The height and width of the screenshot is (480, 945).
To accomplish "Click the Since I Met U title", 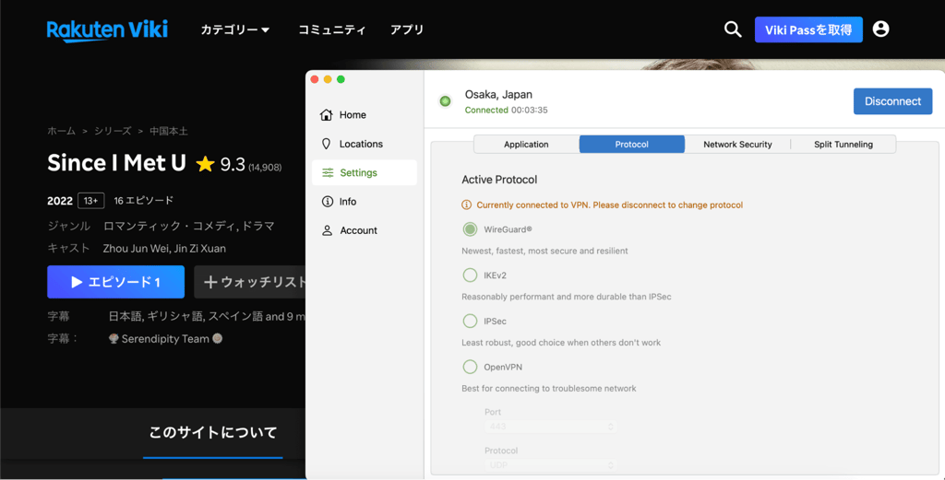I will pos(116,163).
